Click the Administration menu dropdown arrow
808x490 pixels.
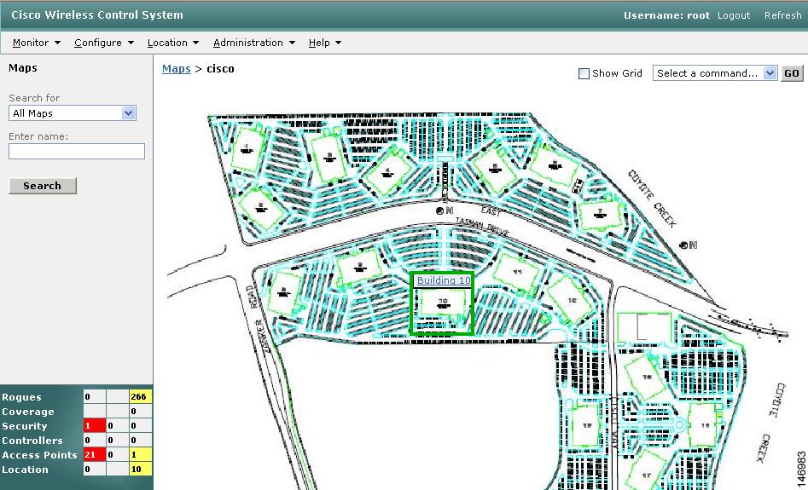click(x=292, y=43)
